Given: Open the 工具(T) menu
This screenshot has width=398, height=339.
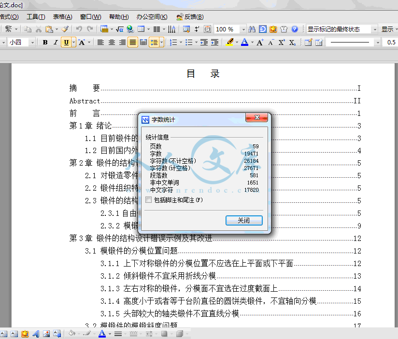Looking at the screenshot, I should pos(36,17).
